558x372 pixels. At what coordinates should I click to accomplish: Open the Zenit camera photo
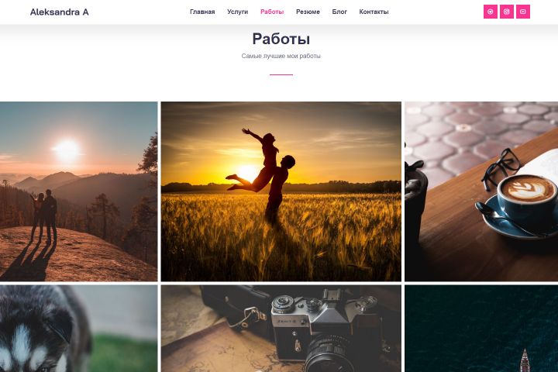[x=281, y=329]
